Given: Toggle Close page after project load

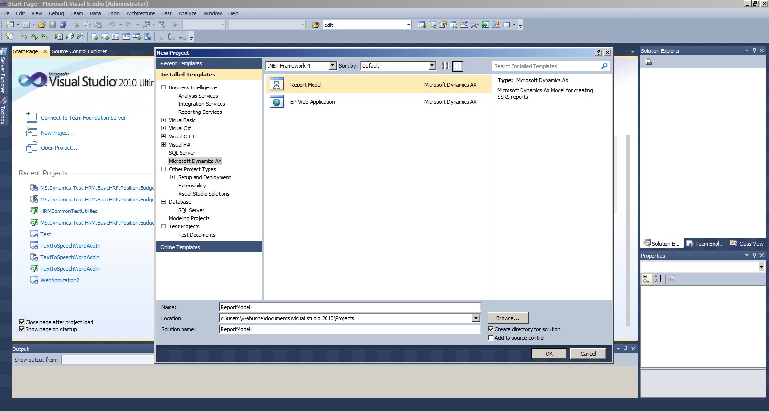Looking at the screenshot, I should click(x=22, y=322).
